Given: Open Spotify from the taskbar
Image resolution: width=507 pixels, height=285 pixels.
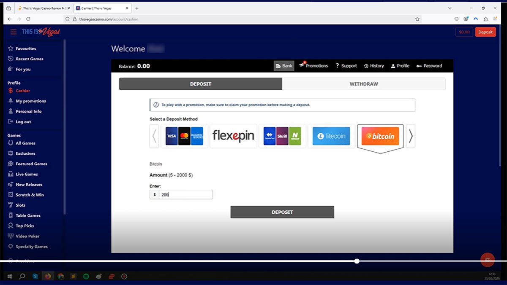Looking at the screenshot, I should coord(86,277).
